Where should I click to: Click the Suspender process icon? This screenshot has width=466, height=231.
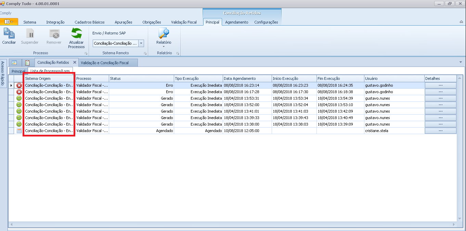(x=30, y=34)
